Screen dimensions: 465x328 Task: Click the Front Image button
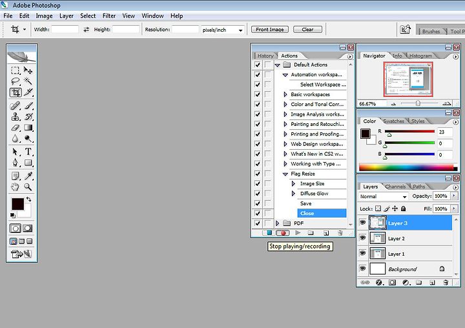270,29
